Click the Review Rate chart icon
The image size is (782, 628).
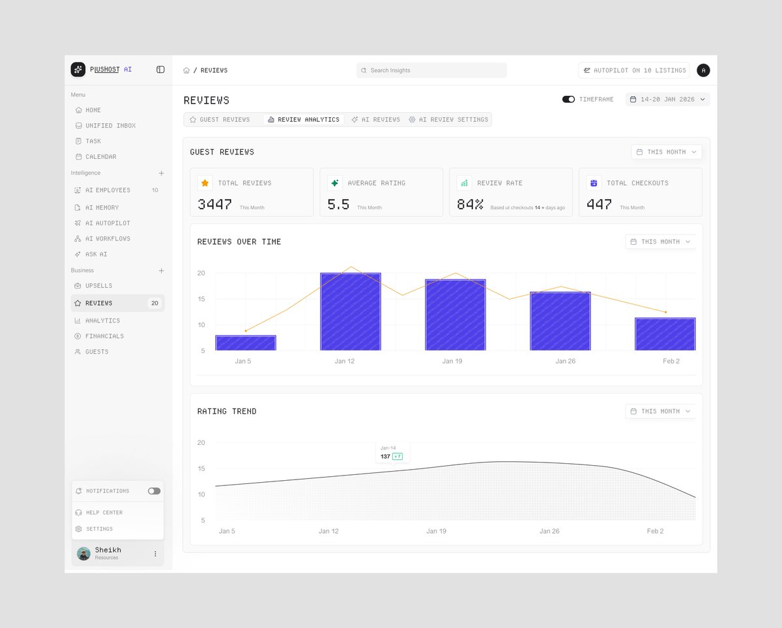point(464,183)
